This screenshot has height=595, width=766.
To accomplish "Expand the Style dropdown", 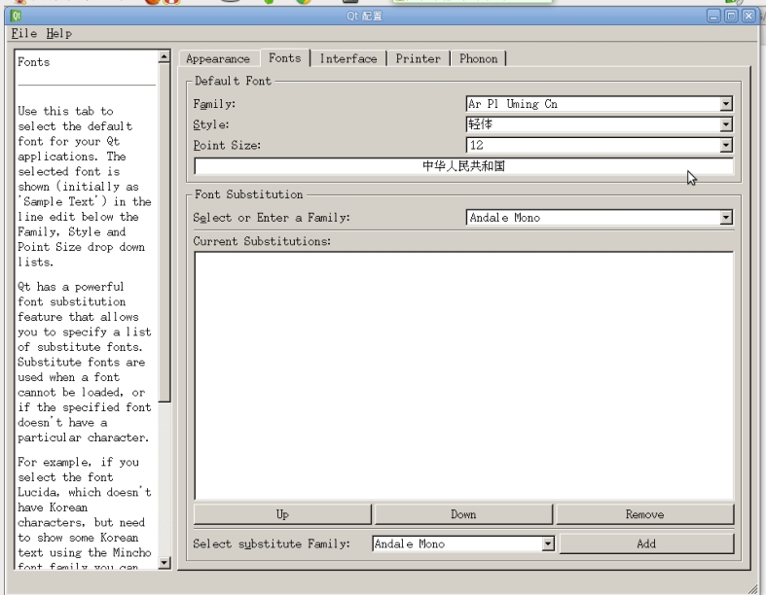I will click(x=726, y=124).
